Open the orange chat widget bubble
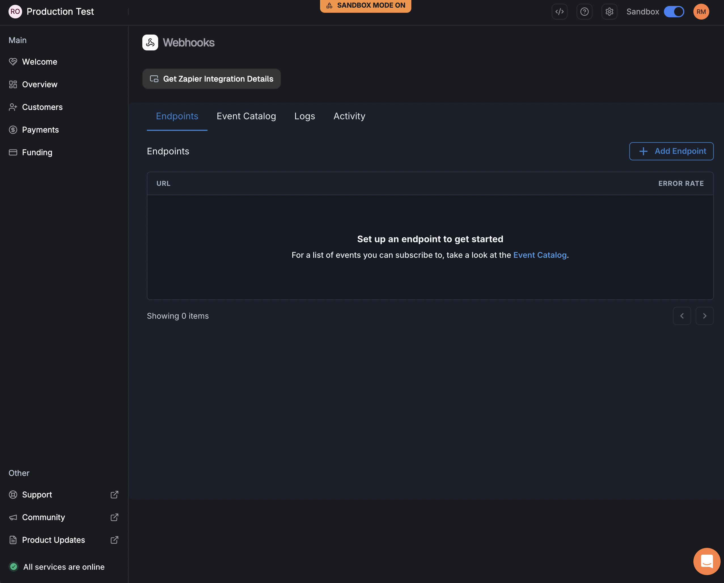Image resolution: width=724 pixels, height=583 pixels. coord(707,561)
